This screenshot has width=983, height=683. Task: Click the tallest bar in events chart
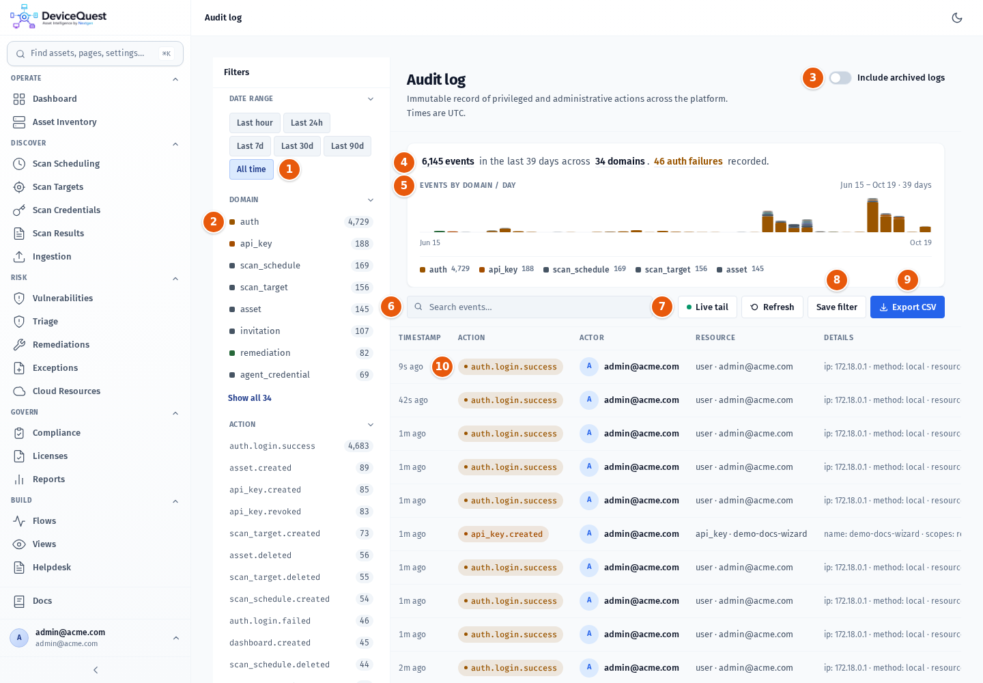click(x=872, y=215)
